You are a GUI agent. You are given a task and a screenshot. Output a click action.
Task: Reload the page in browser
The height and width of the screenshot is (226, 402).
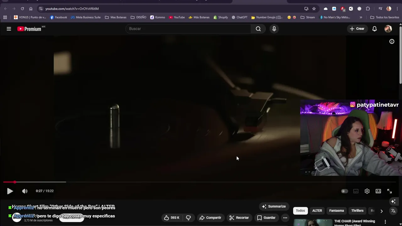22,9
